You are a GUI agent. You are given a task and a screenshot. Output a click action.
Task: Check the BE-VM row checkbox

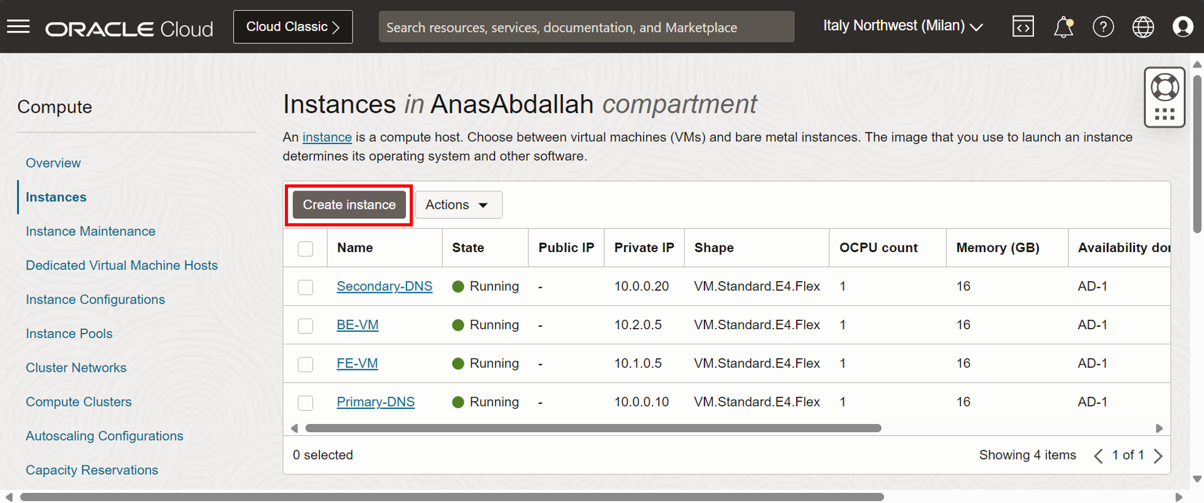pos(306,326)
